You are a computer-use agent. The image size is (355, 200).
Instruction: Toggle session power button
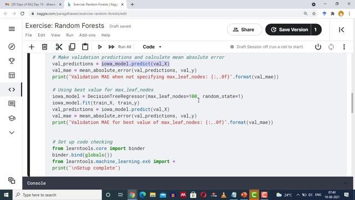[x=318, y=47]
